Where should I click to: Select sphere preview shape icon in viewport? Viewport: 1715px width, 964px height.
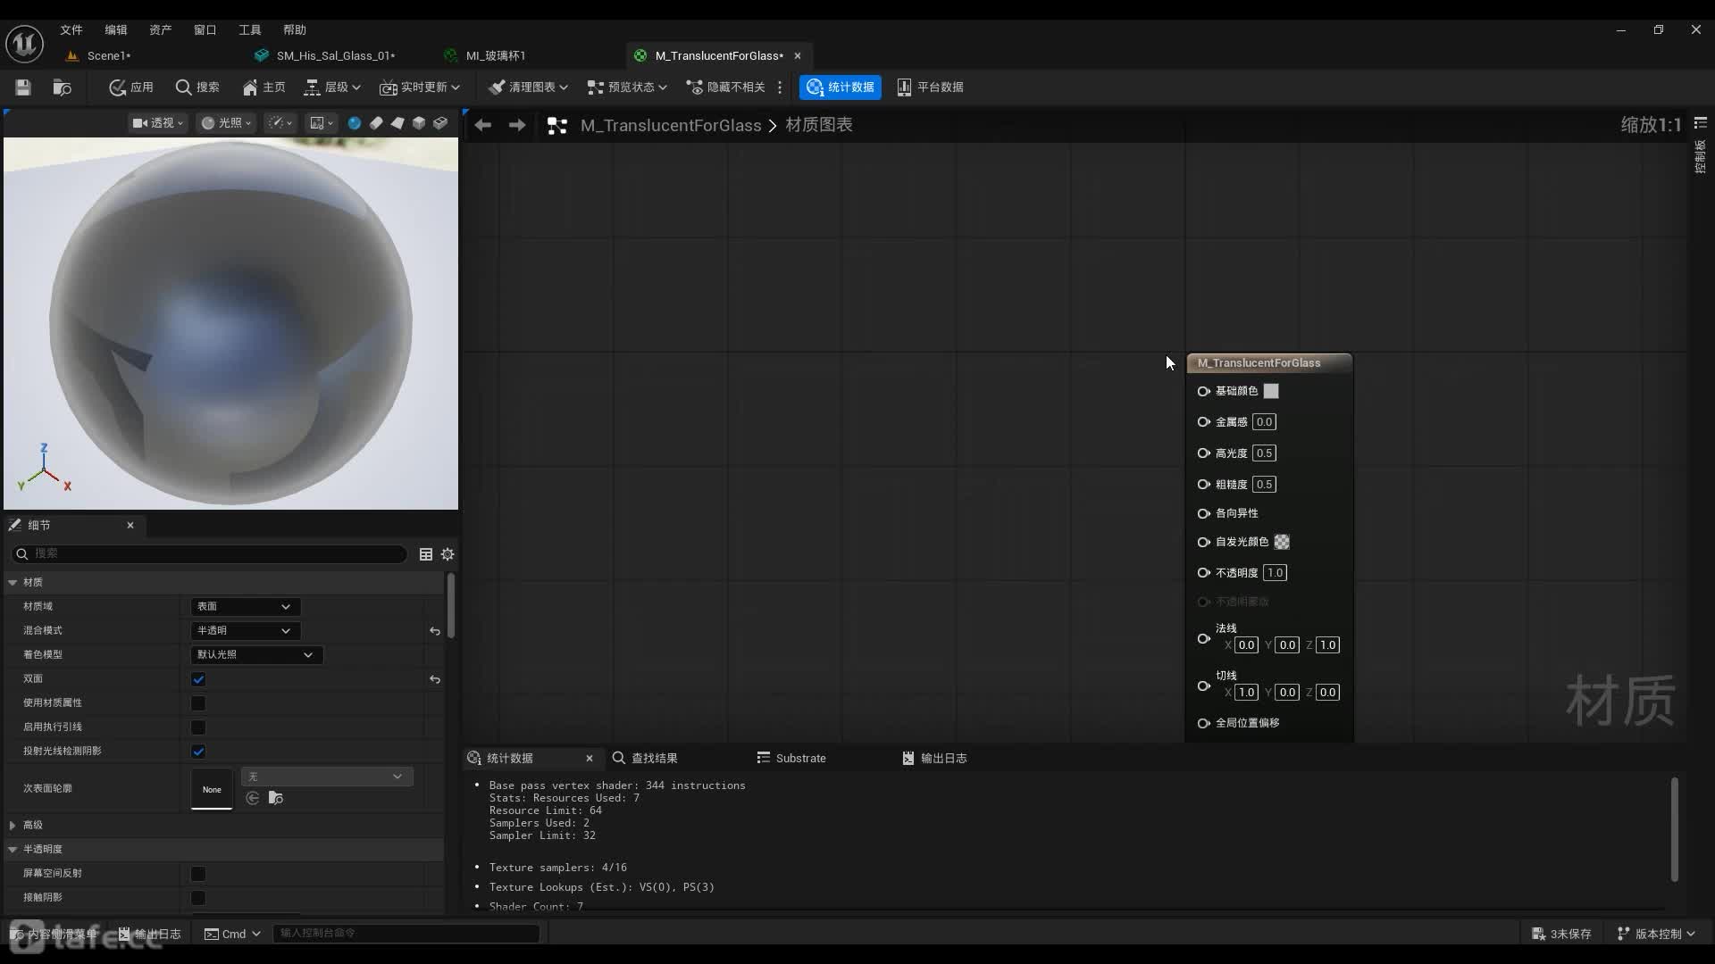355,123
